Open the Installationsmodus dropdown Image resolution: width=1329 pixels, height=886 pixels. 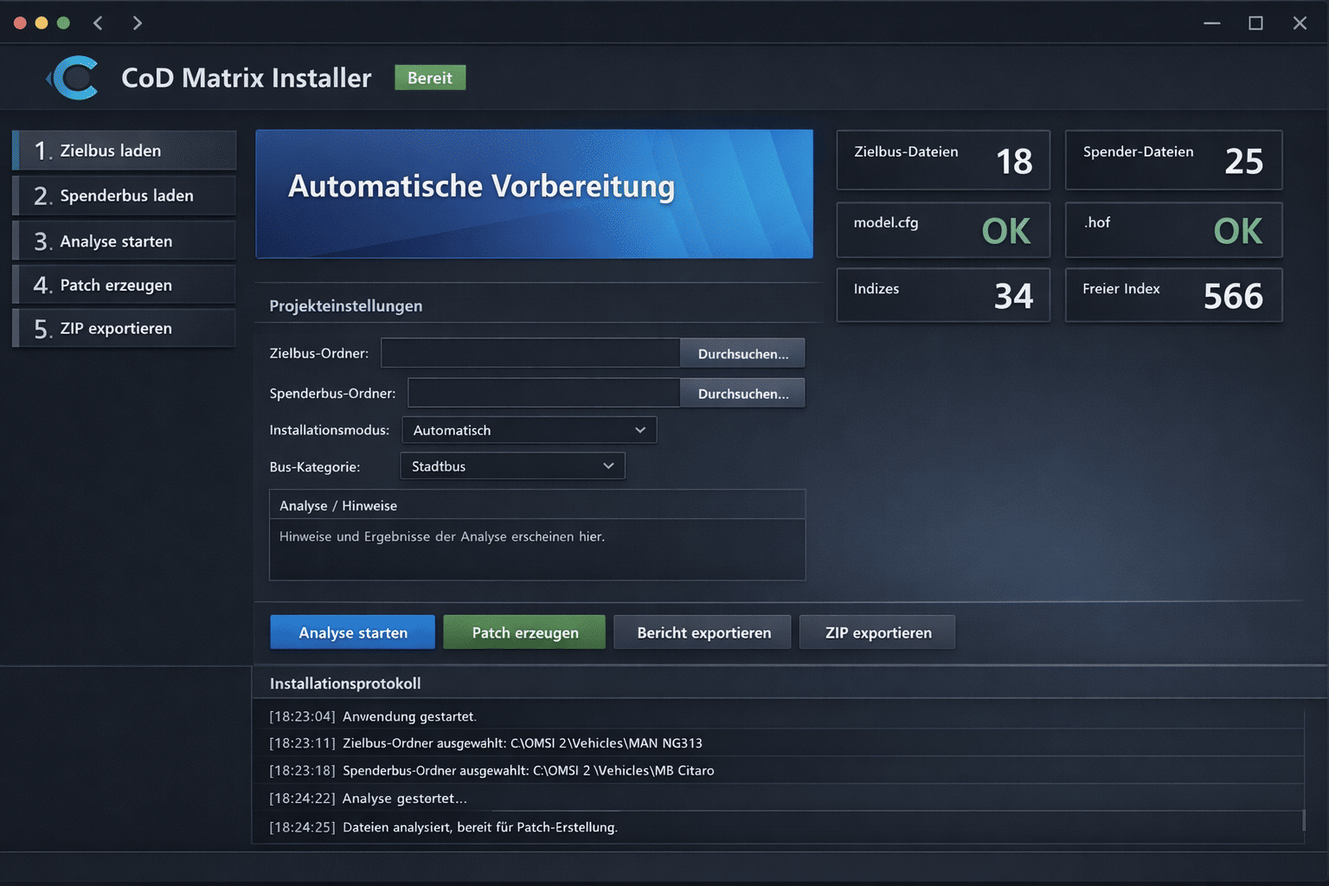[529, 430]
